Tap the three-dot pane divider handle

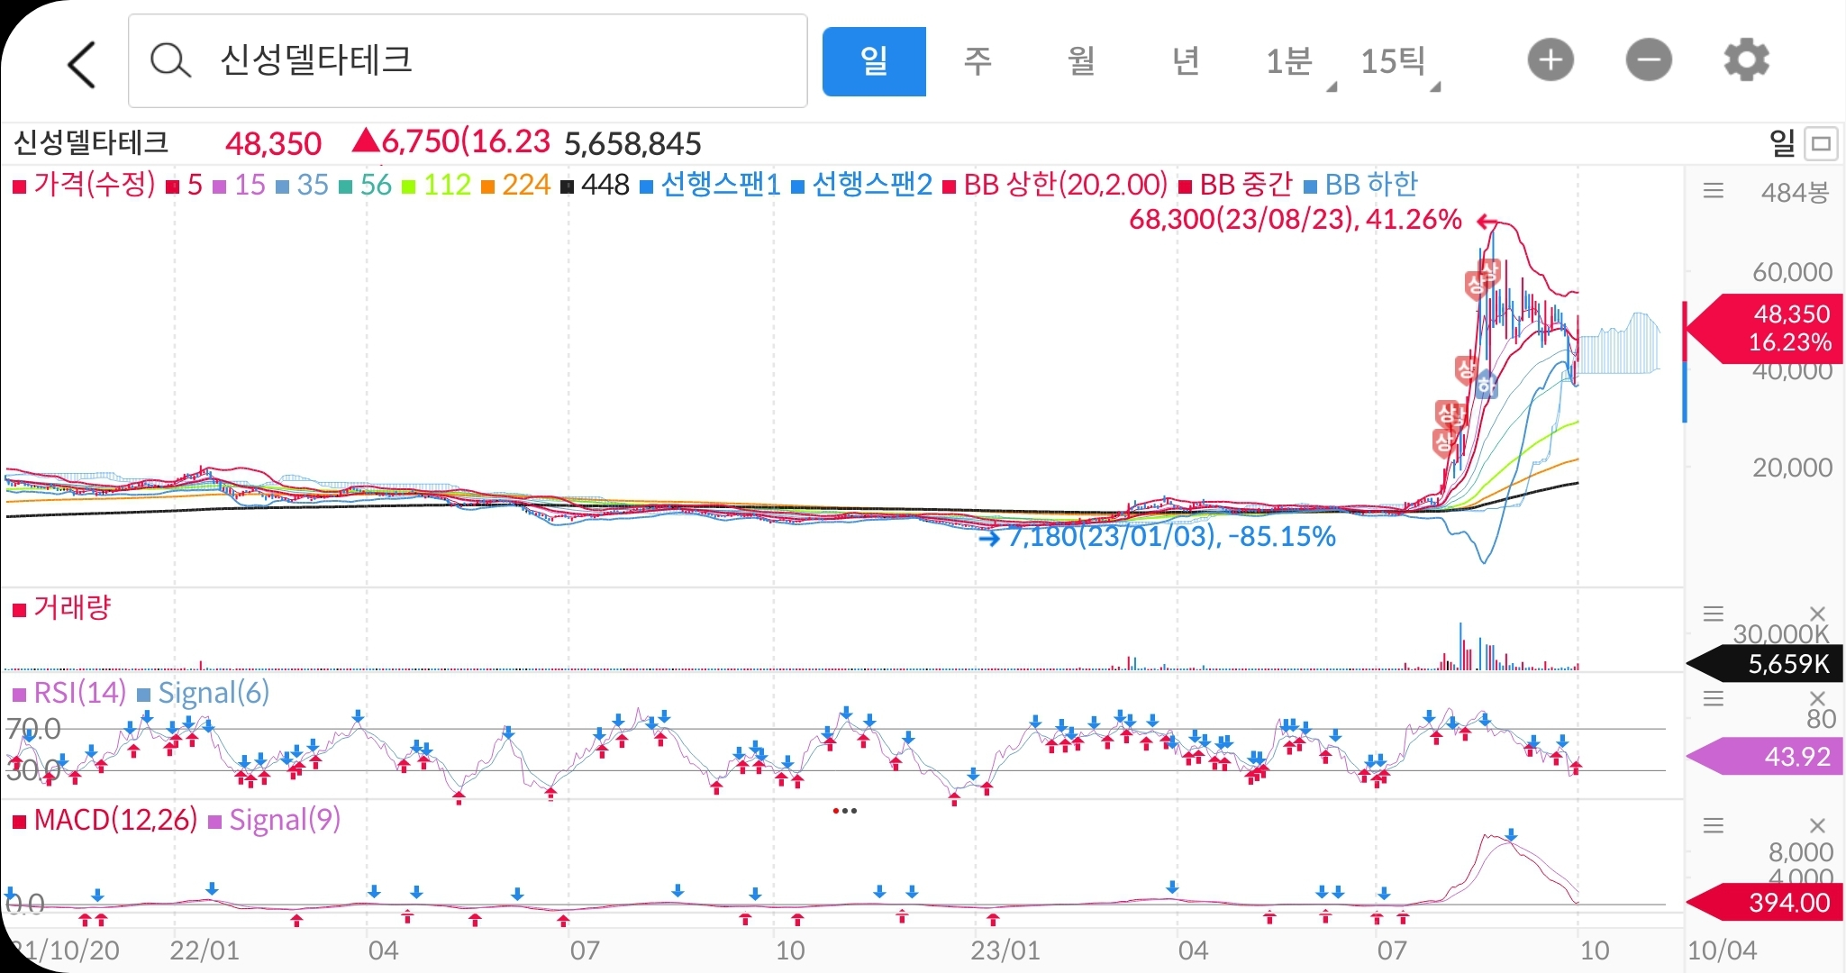coord(845,811)
